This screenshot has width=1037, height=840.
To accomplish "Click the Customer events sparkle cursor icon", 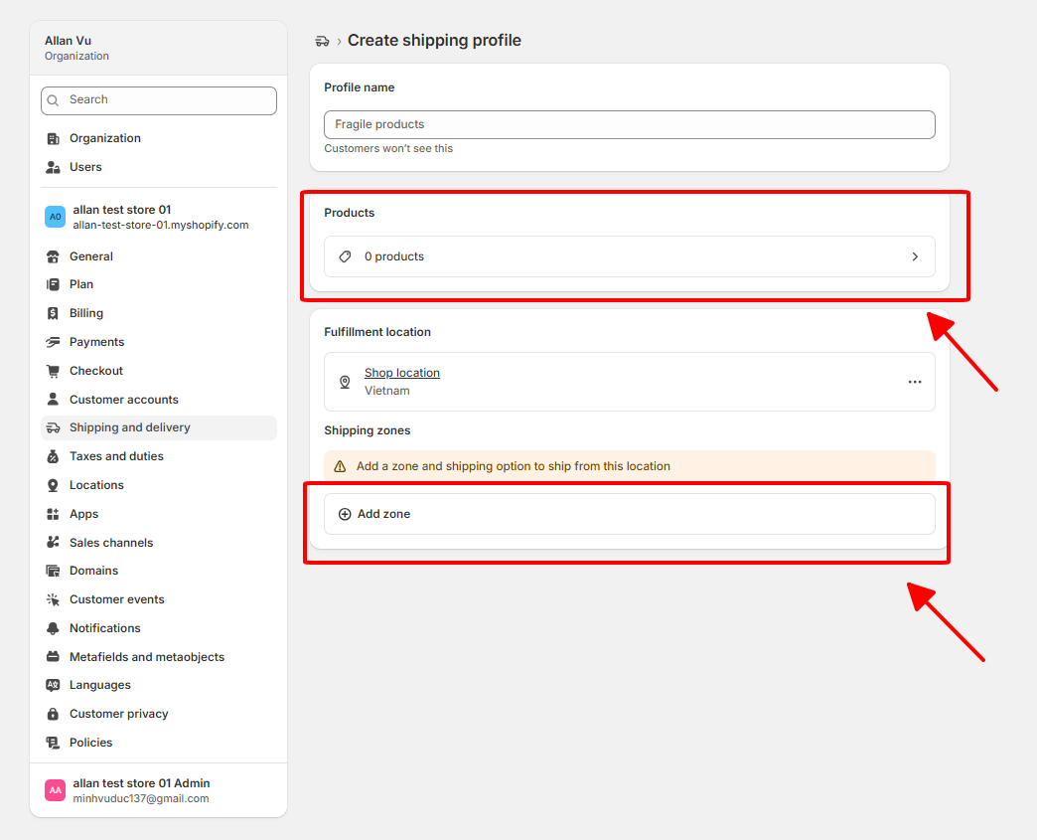I will [53, 599].
